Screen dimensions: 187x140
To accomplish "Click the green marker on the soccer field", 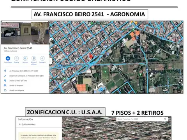I will click(x=105, y=72).
